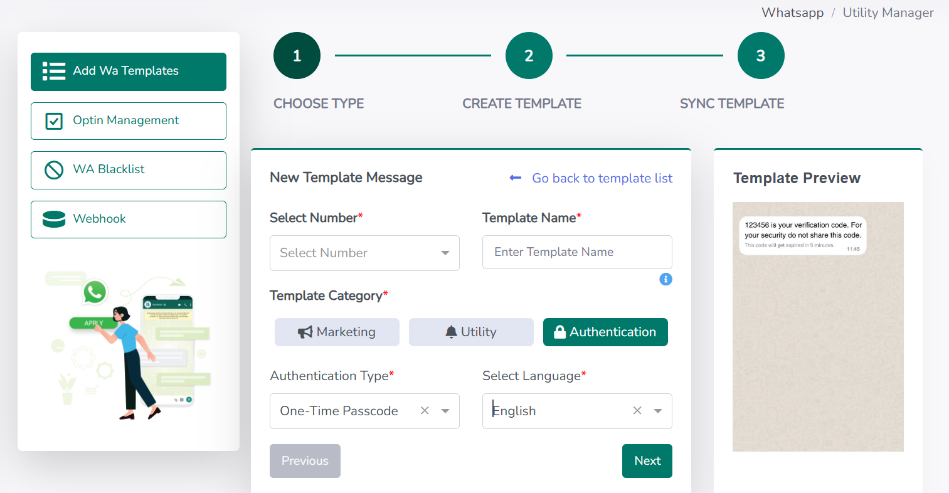Clear the English language selection
The image size is (949, 493).
click(637, 411)
